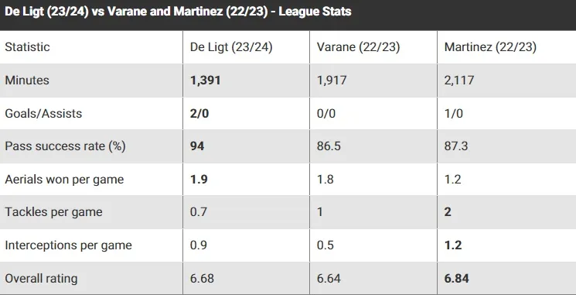Click Martinez's bold tackles value 2

pyautogui.click(x=448, y=212)
